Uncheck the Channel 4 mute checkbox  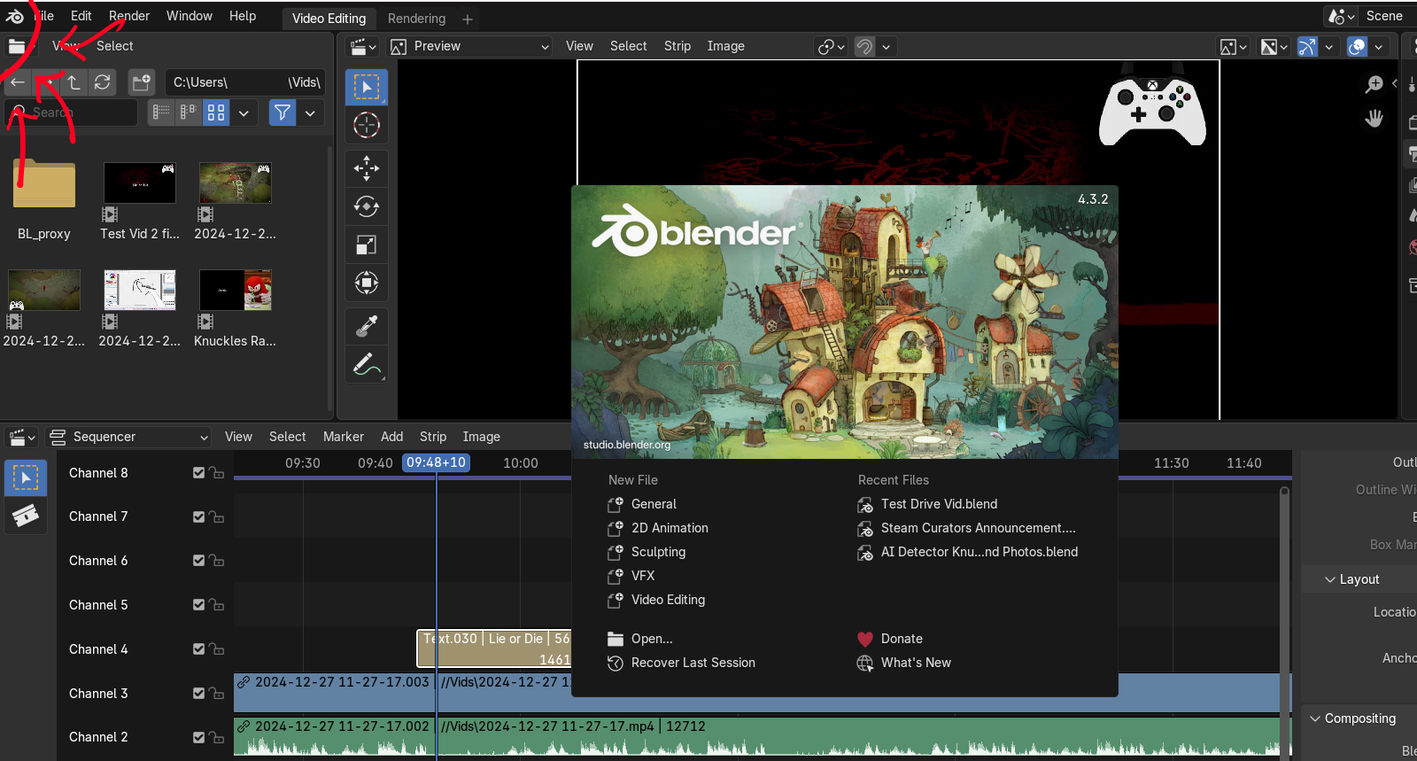(199, 649)
